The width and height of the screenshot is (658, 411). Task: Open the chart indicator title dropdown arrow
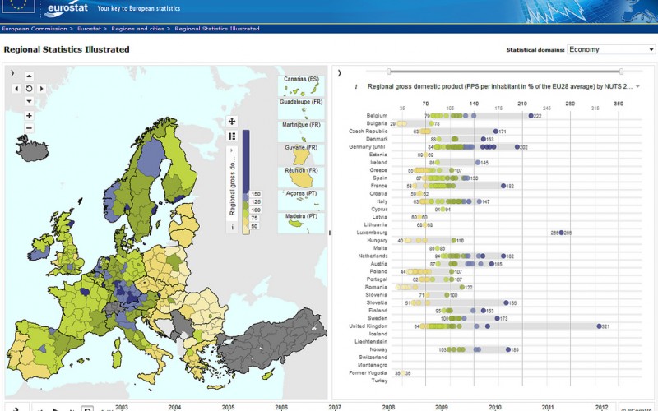(638, 87)
